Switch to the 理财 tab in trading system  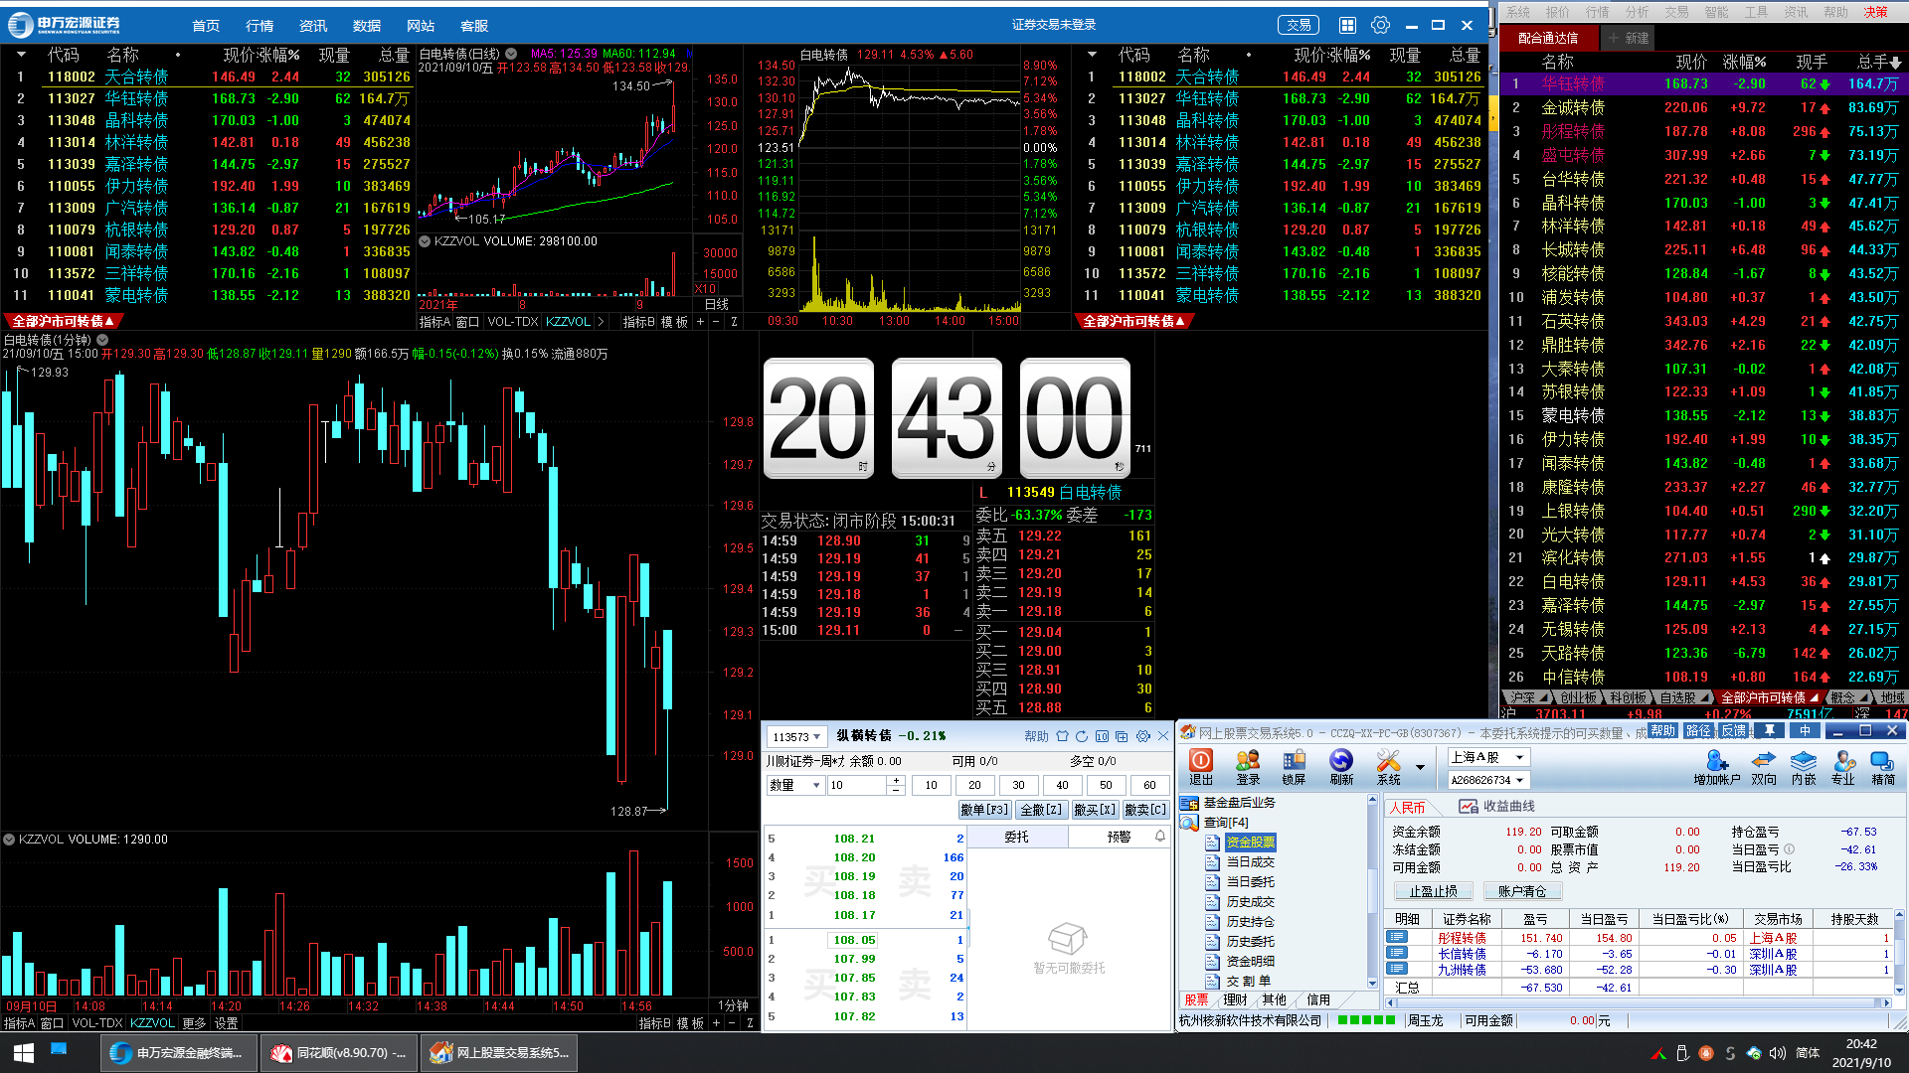[x=1236, y=999]
